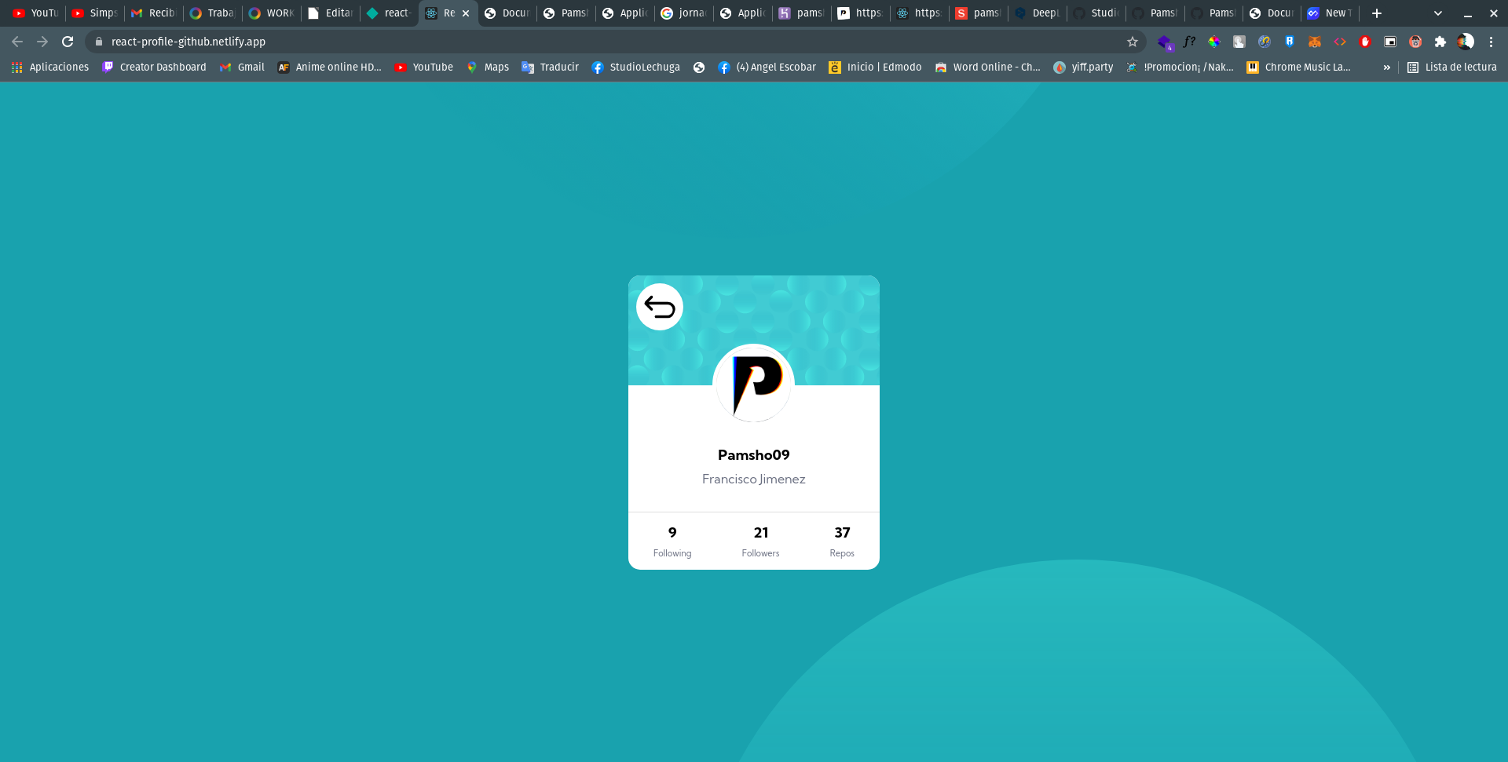Open a new tab with plus button
Image resolution: width=1508 pixels, height=762 pixels.
pos(1377,13)
